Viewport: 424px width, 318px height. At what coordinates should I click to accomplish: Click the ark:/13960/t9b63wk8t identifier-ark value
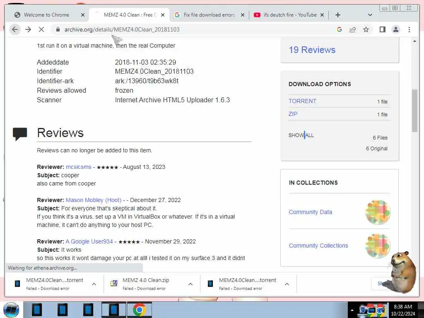point(147,81)
